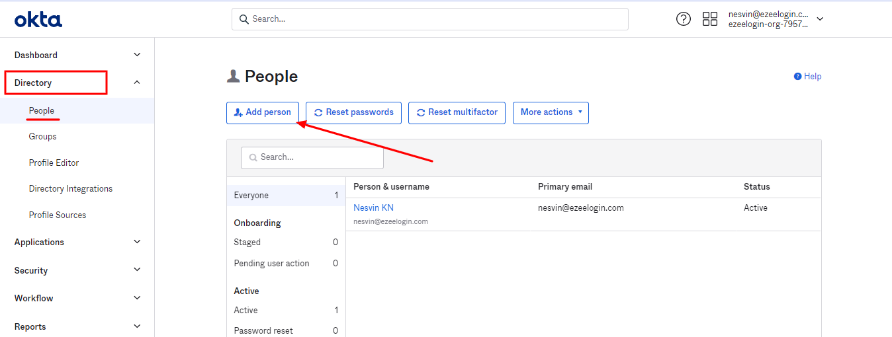The image size is (892, 337).
Task: Click the ezeelogin-org account name text
Action: point(768,24)
